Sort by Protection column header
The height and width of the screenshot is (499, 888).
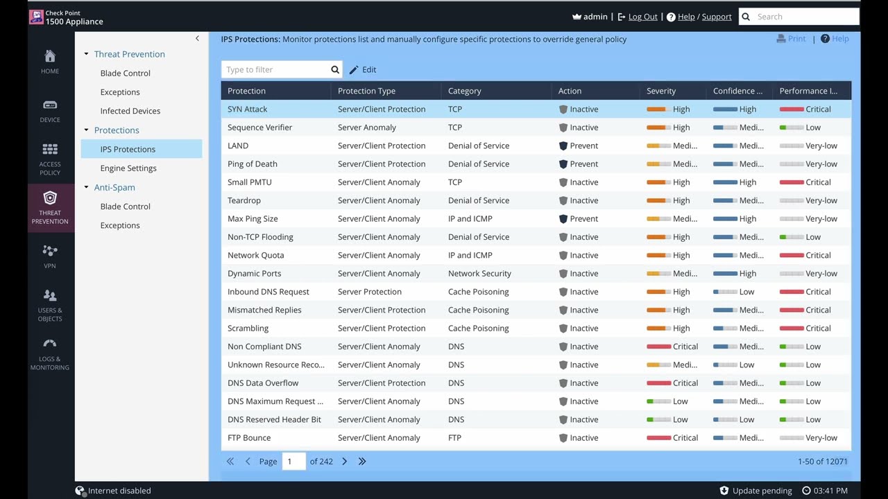click(x=276, y=91)
